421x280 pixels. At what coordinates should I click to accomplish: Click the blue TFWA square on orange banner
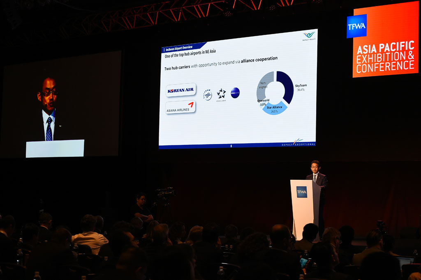point(356,26)
